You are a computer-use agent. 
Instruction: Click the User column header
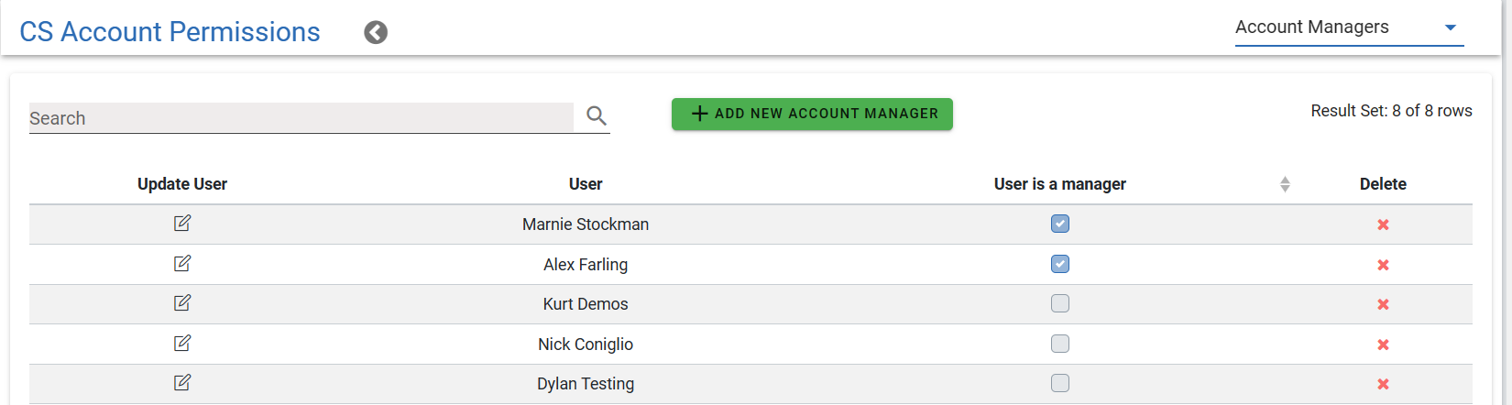point(586,184)
